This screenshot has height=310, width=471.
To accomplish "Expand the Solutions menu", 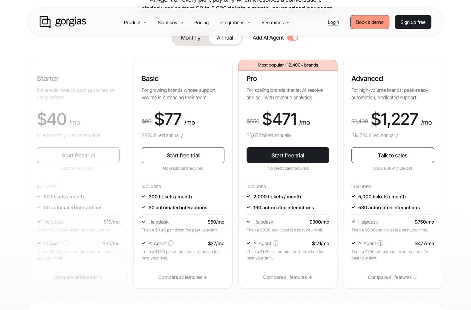I will (171, 22).
